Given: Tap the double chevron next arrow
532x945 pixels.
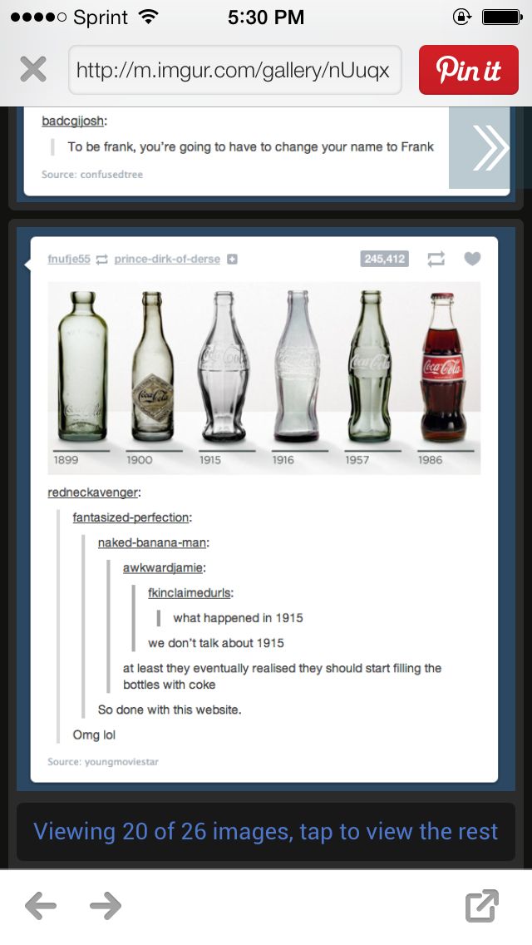Looking at the screenshot, I should (x=480, y=148).
